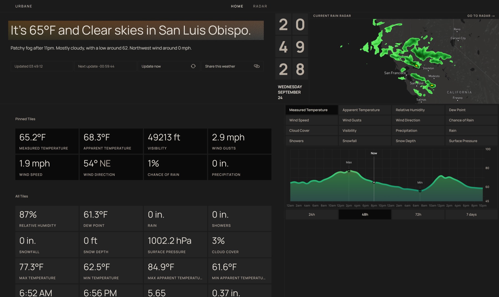Open the Rain 0 in. tile
Viewport: 499px width, 297px height.
pyautogui.click(x=175, y=219)
